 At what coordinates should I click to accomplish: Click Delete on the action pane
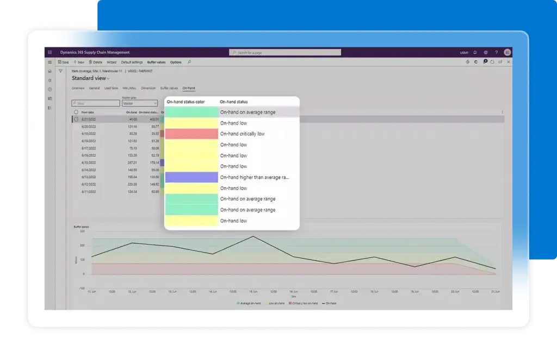(x=95, y=62)
